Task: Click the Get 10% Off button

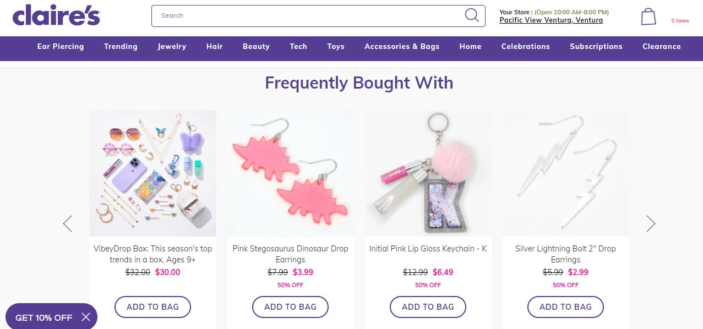Action: (44, 317)
